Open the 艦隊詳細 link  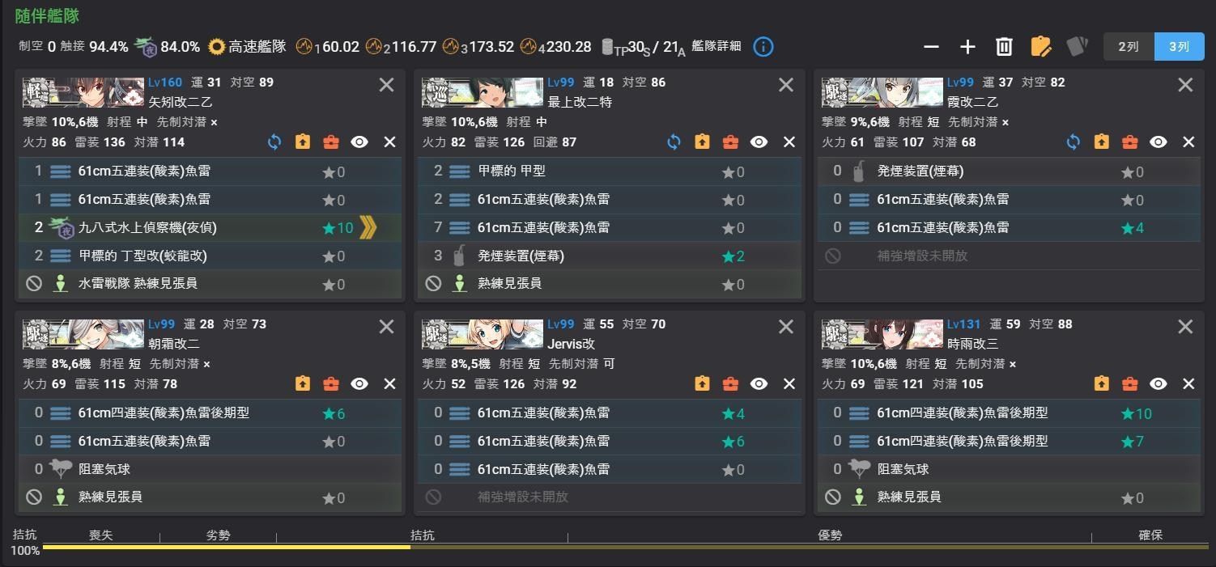click(716, 46)
